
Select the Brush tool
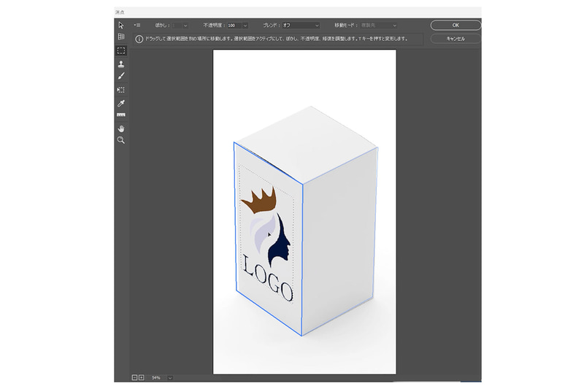pos(121,76)
